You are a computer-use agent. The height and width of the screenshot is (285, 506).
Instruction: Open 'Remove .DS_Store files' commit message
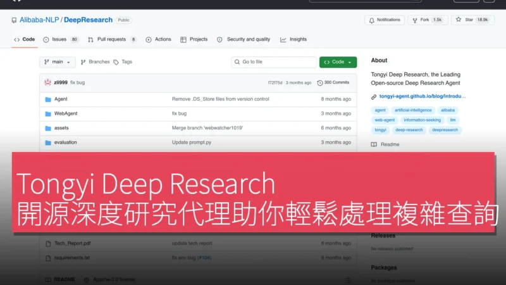220,99
